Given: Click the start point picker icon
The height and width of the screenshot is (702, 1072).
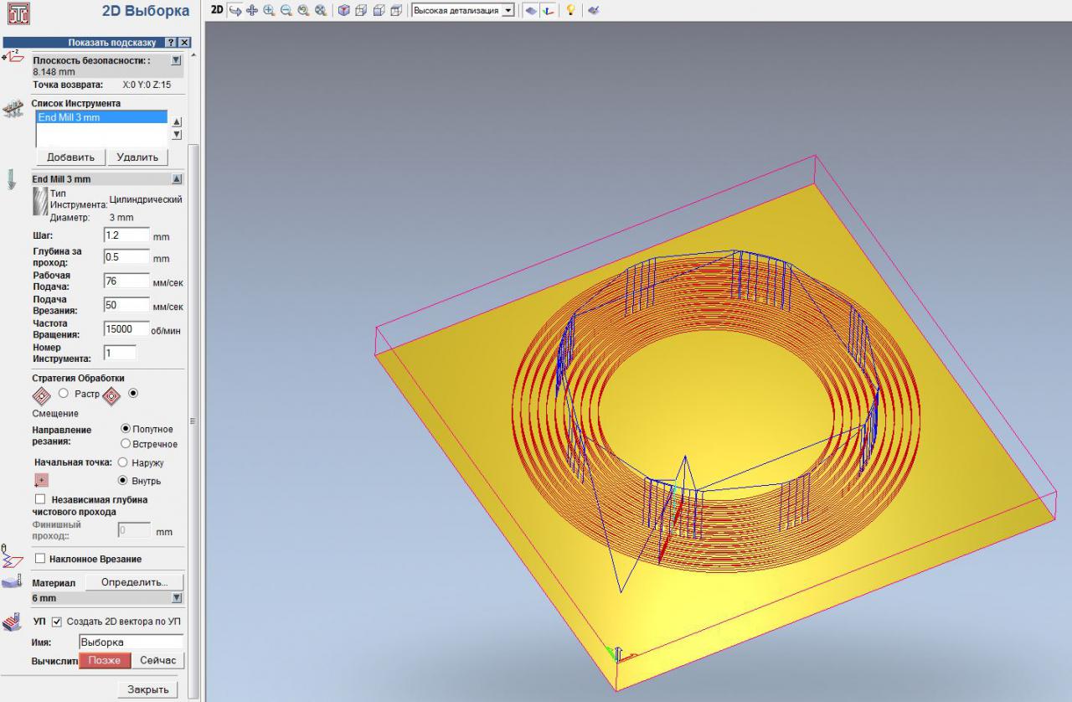Looking at the screenshot, I should pyautogui.click(x=41, y=480).
